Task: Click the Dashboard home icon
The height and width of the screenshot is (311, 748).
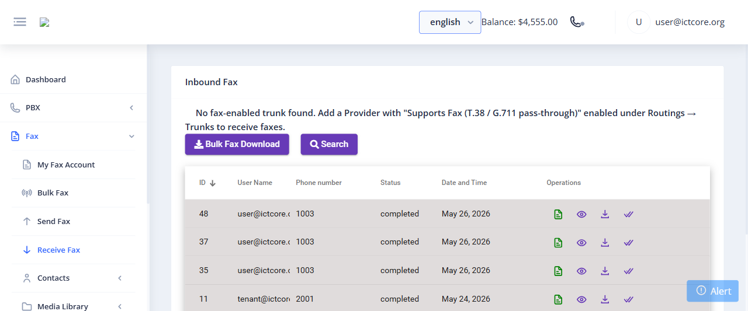Action: 15,79
